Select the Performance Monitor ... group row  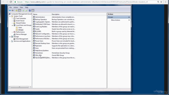click(54, 39)
